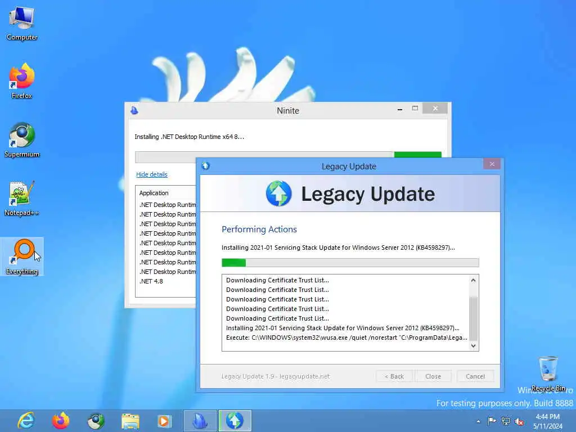This screenshot has height=432, width=576.
Task: Open File Explorer from the taskbar
Action: point(130,421)
